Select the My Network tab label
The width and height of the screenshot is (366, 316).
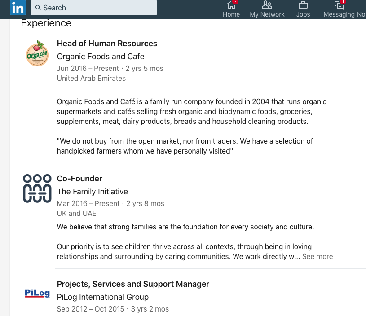(267, 14)
